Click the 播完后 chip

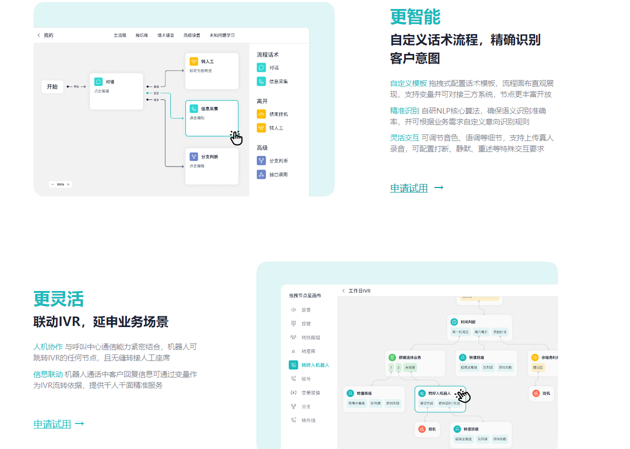[538, 367]
